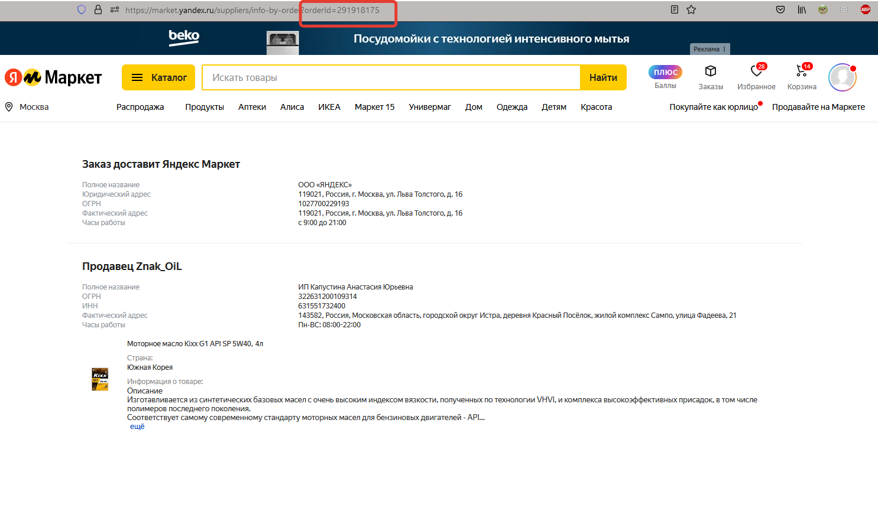878x527 pixels.
Task: Click the tracking protection shield icon
Action: click(x=82, y=9)
